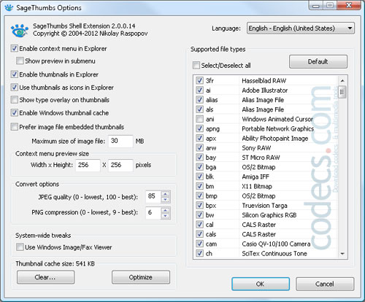Screen dimensions: 365x302
Task: Click Thumbnail cache size: 541 KB label
Action: [55, 263]
